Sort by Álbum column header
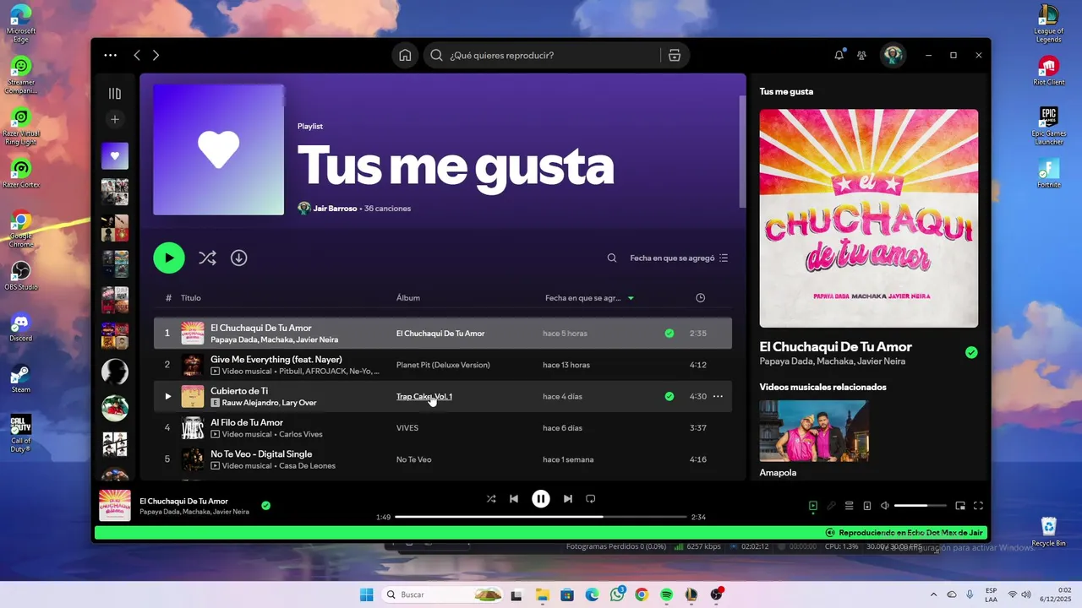Screen dimensions: 1082x608 pyautogui.click(x=408, y=298)
